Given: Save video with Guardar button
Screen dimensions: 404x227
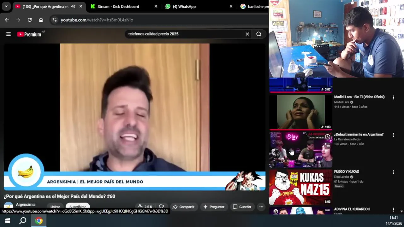Looking at the screenshot, I should [242, 207].
